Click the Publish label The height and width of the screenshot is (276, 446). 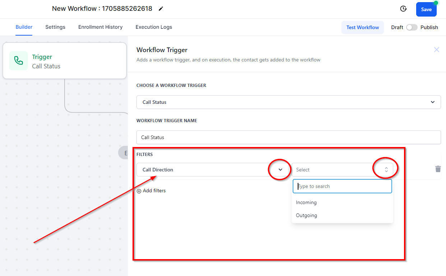coord(429,27)
